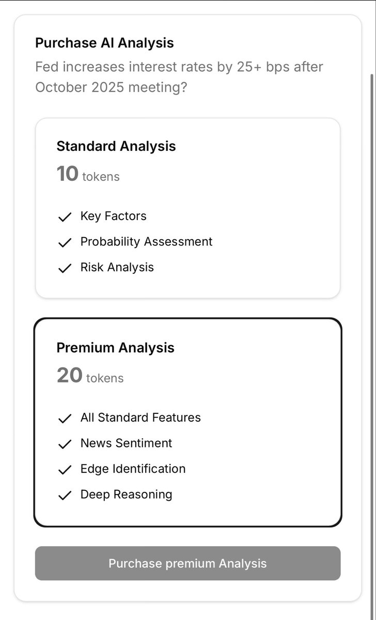Click the 10 tokens price label
The image size is (376, 620).
tap(88, 175)
